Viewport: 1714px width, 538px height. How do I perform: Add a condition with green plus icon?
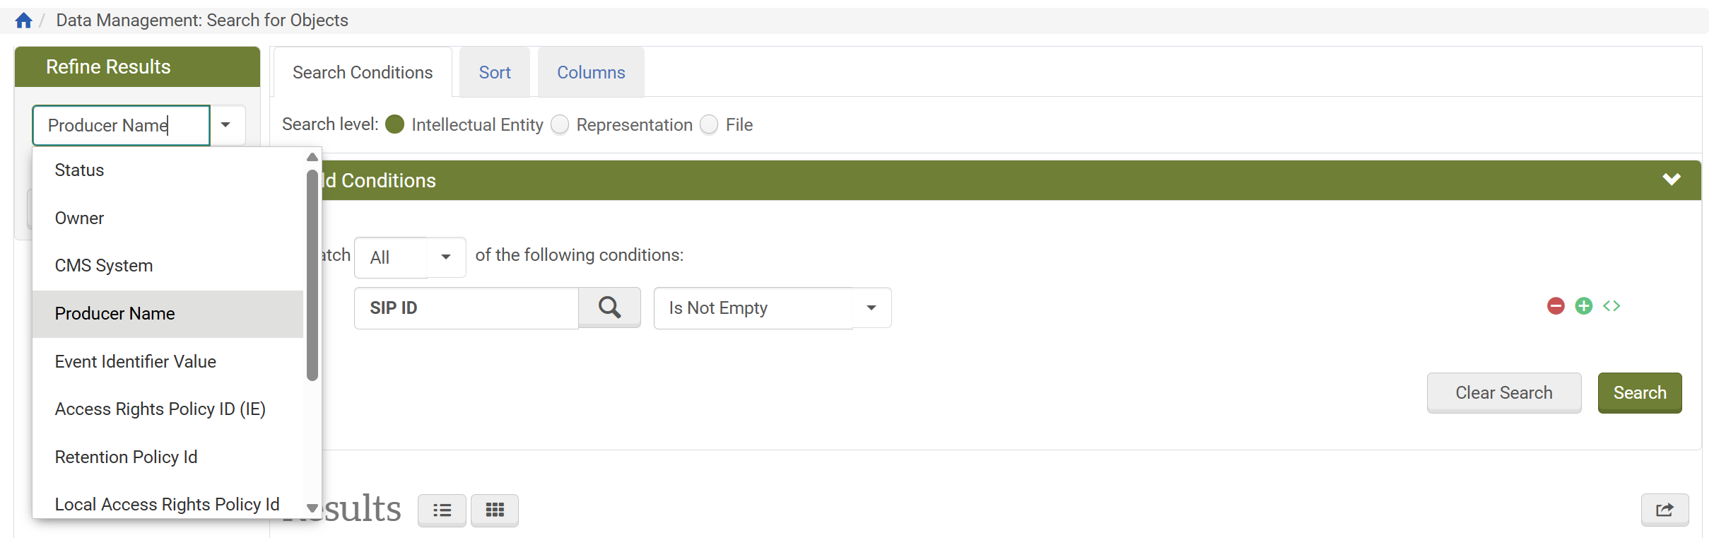click(1584, 306)
